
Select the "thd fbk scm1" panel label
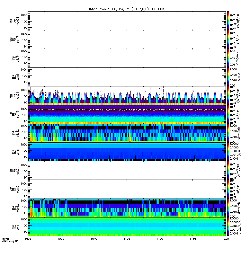pos(15,152)
